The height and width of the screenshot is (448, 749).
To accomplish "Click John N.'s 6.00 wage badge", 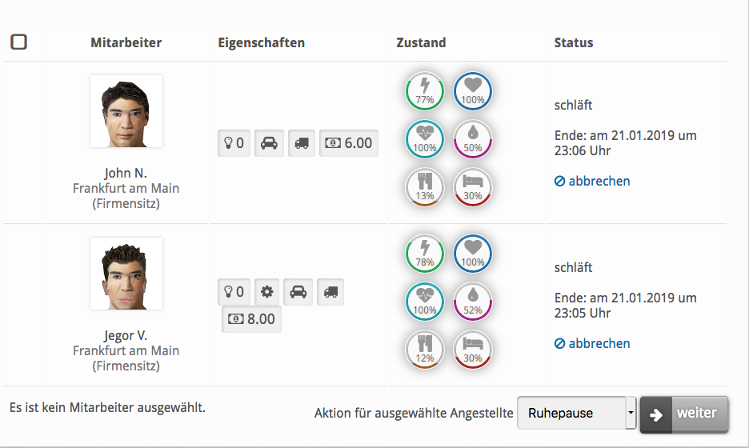I will [x=349, y=143].
